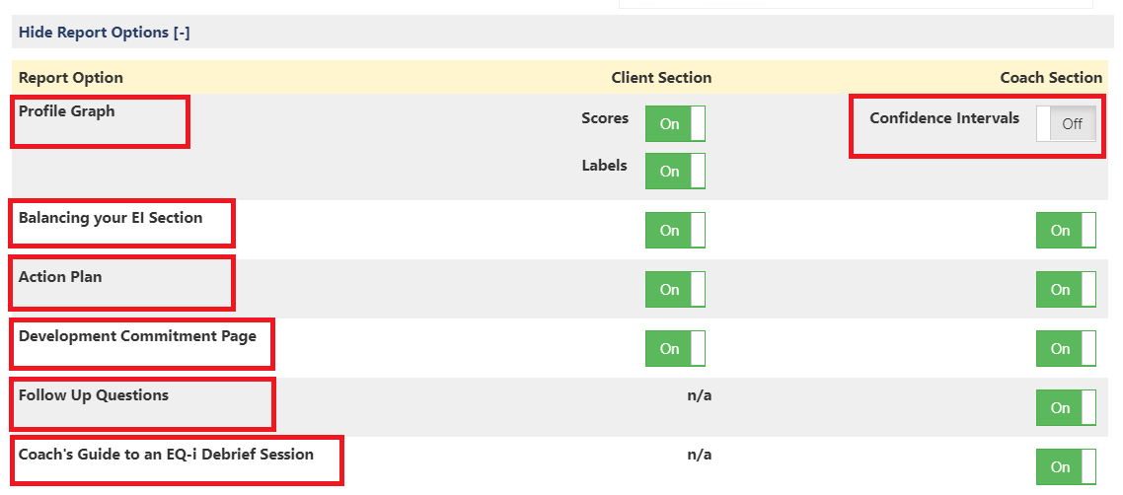1123x495 pixels.
Task: Toggle Development Commitment Page coach switch
Action: [1066, 348]
